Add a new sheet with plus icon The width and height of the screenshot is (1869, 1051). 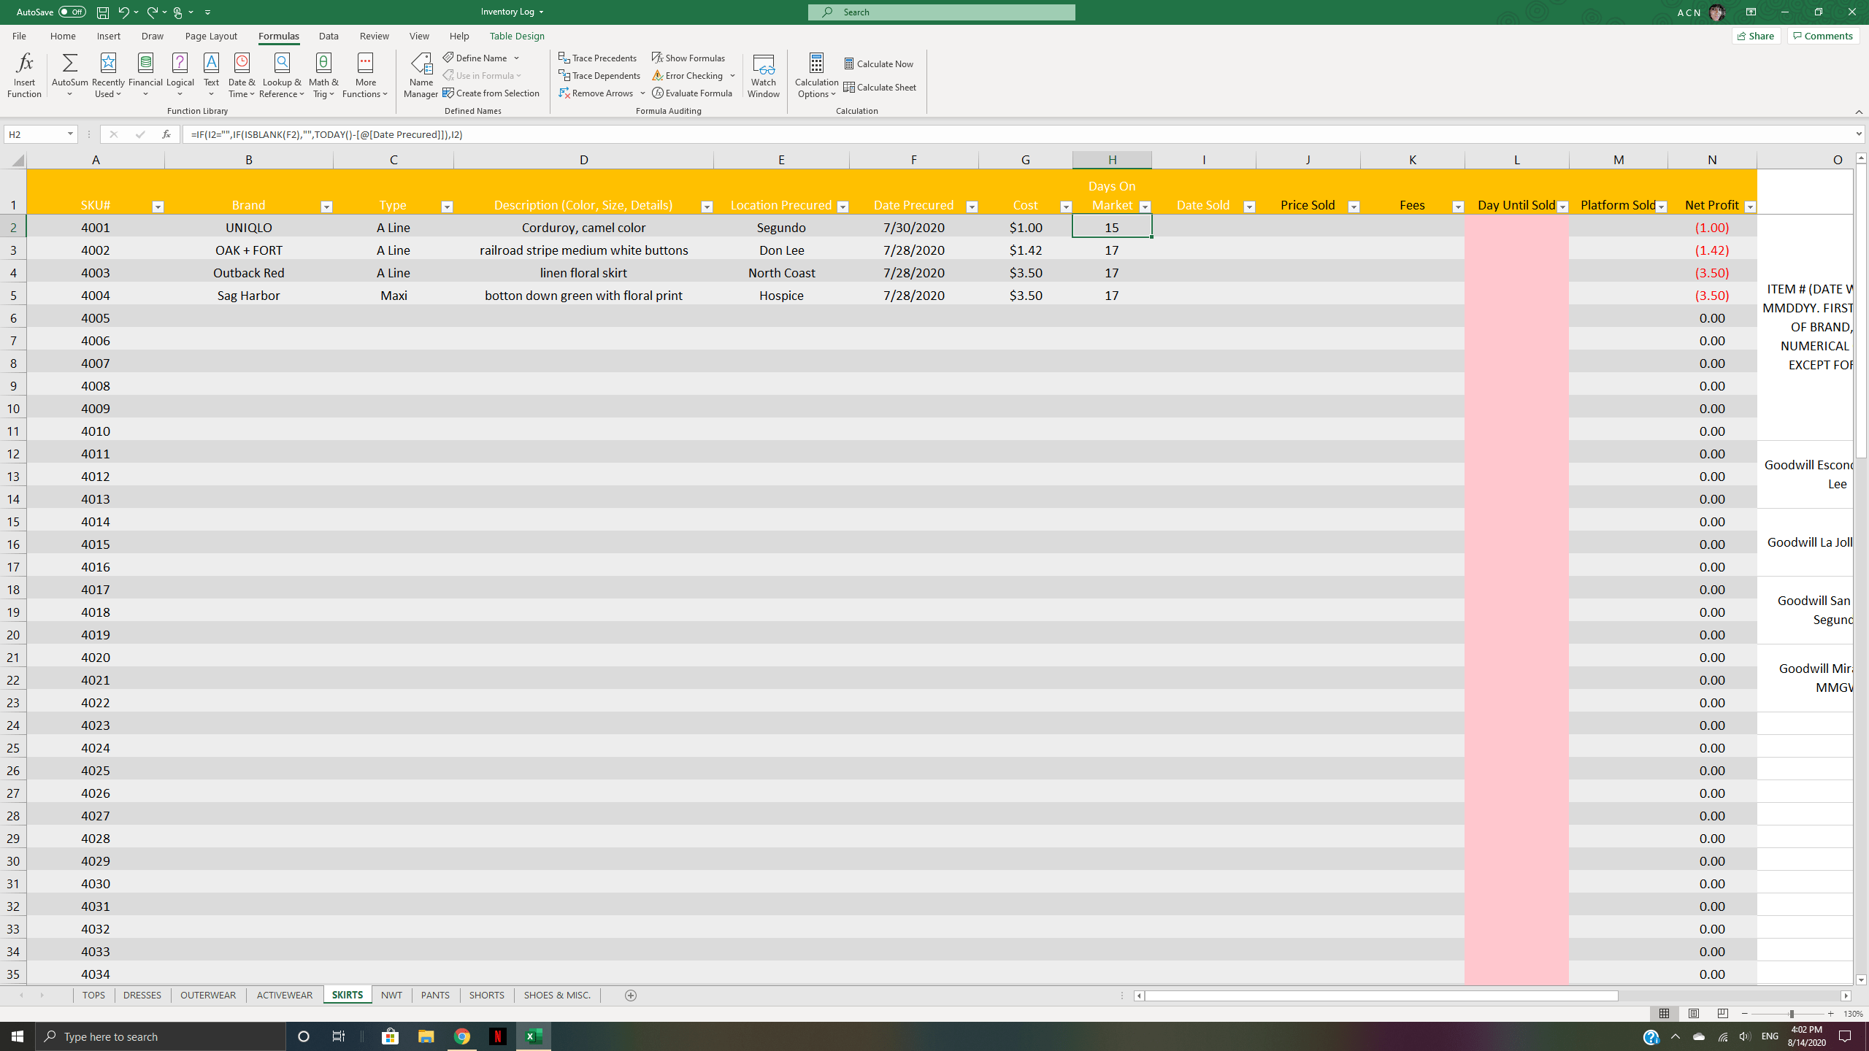631,996
